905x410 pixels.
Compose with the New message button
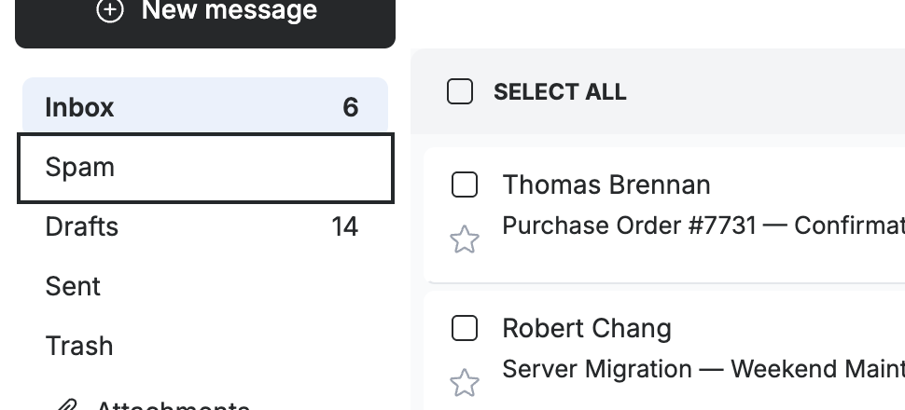(x=205, y=18)
